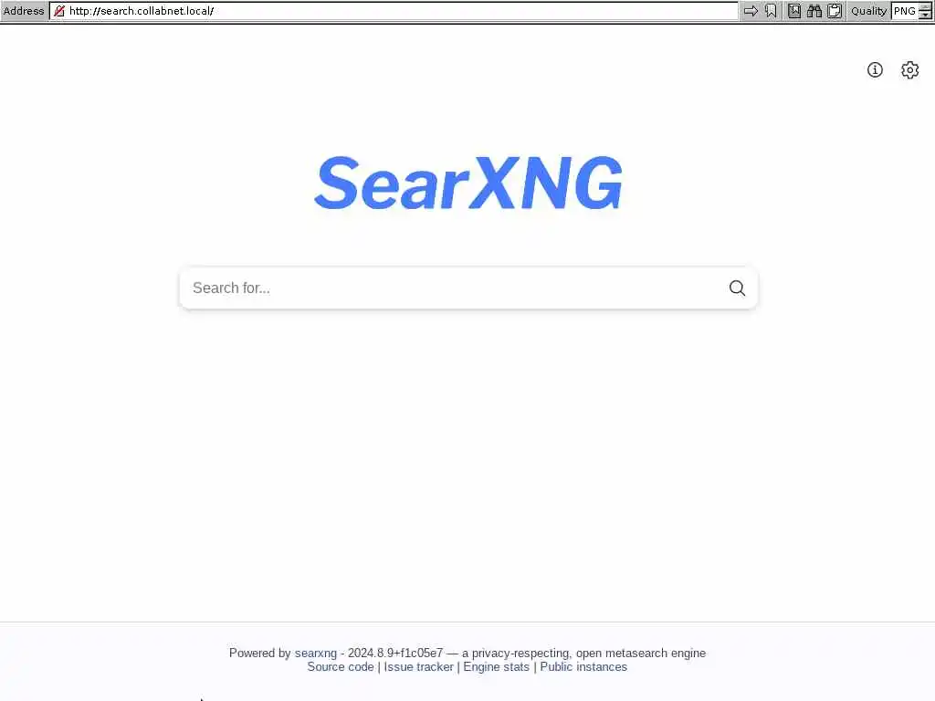
Task: Open the Issue tracker link
Action: point(418,667)
